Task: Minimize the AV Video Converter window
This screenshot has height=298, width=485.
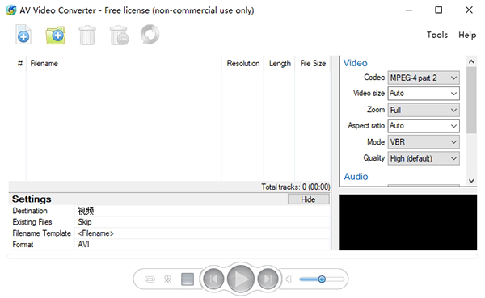Action: point(409,10)
